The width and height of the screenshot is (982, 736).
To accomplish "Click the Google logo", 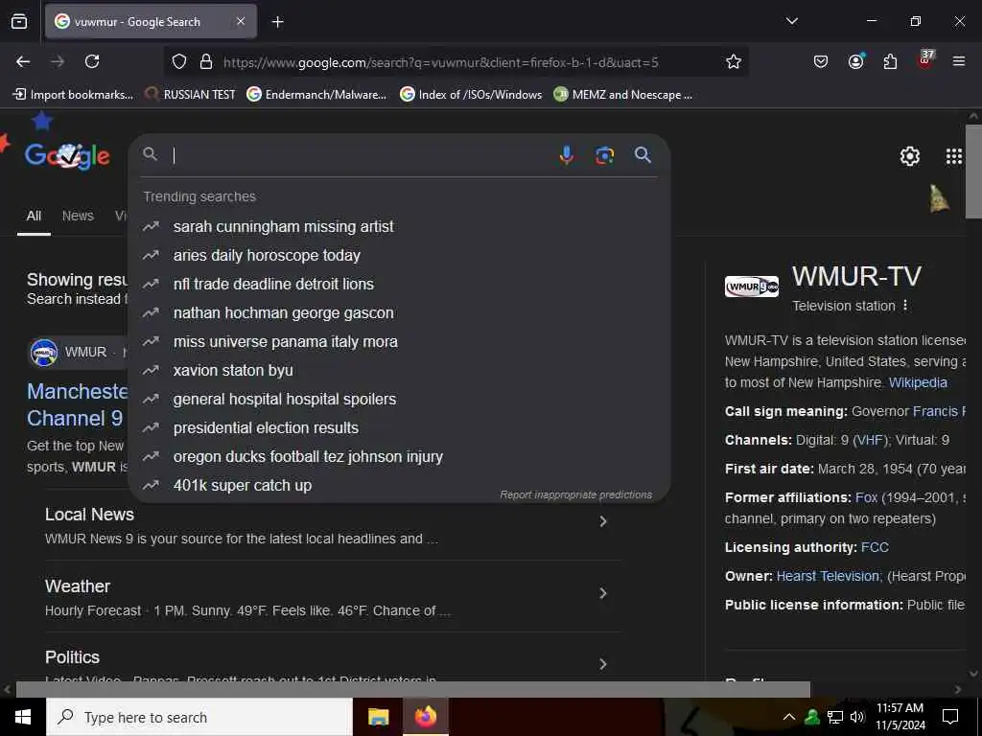I will [68, 156].
